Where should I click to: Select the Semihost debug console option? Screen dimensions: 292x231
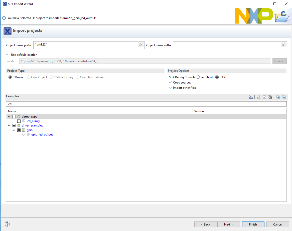click(x=198, y=77)
